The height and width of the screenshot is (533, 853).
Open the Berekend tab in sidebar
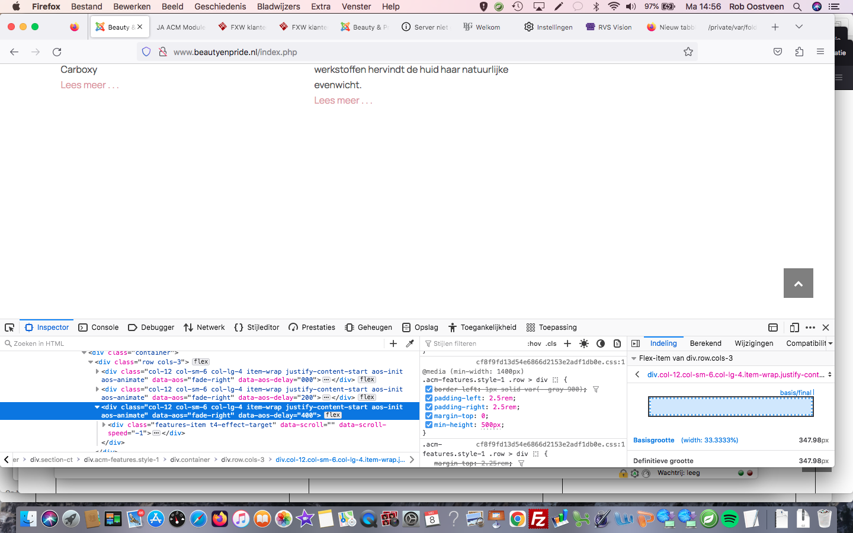coord(705,343)
